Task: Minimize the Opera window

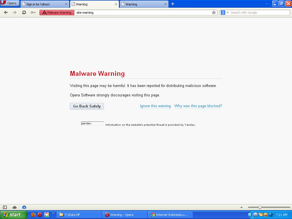Action: (275, 3)
